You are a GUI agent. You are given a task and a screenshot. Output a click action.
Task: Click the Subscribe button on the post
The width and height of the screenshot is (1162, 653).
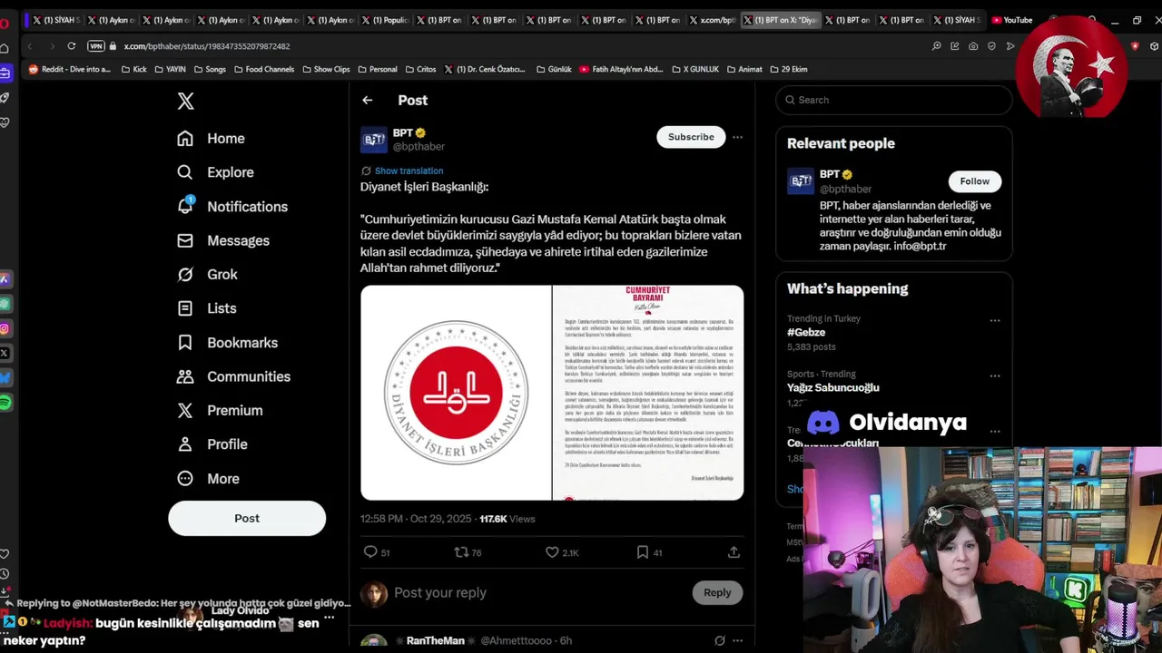point(691,137)
